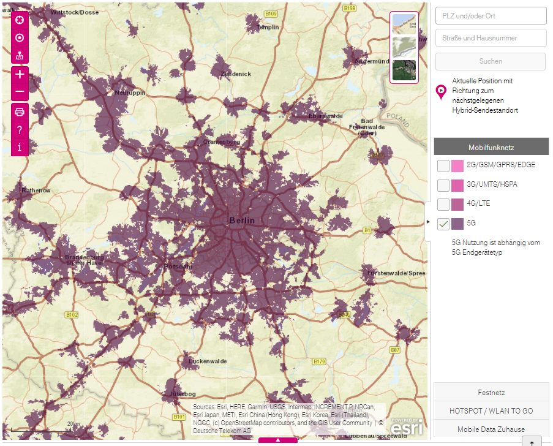
Task: Click the current position pin icon
Action: click(441, 92)
